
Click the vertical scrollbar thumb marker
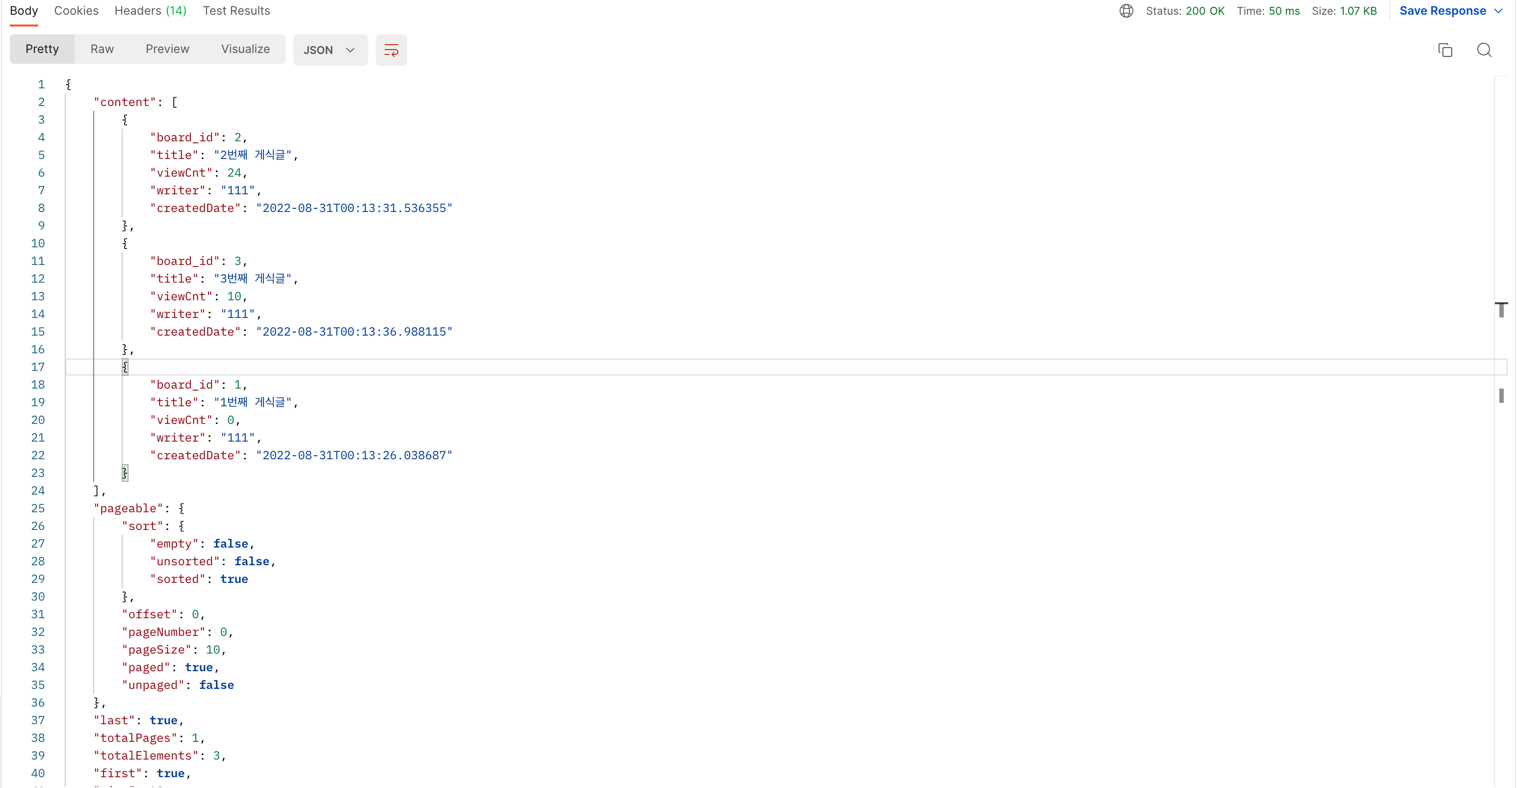pos(1501,396)
